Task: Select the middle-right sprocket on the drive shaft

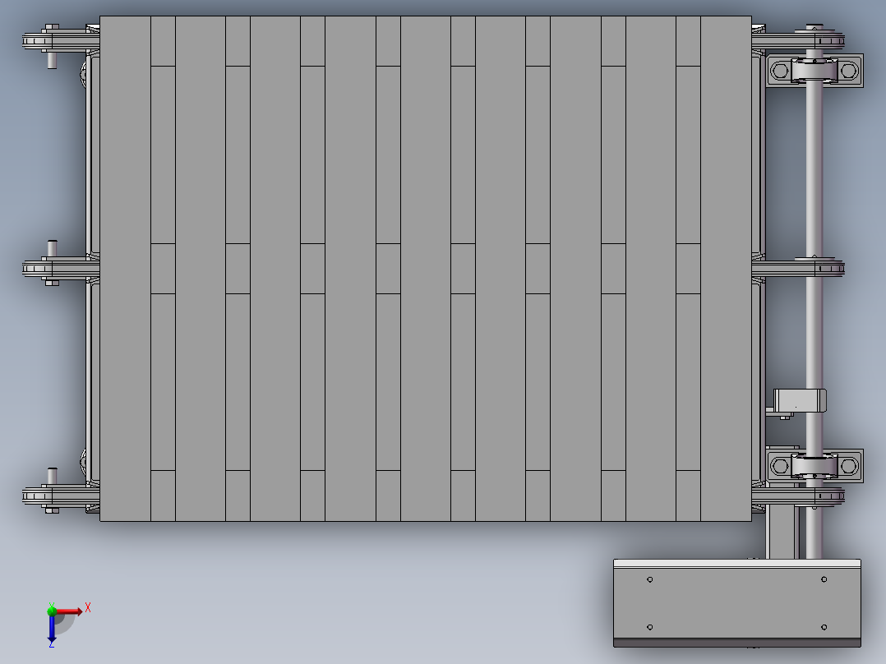Action: click(x=798, y=268)
